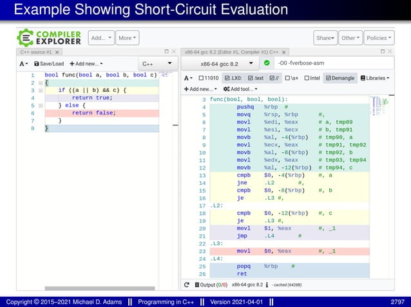
Task: Maximize the source editor pane
Action: (166, 51)
